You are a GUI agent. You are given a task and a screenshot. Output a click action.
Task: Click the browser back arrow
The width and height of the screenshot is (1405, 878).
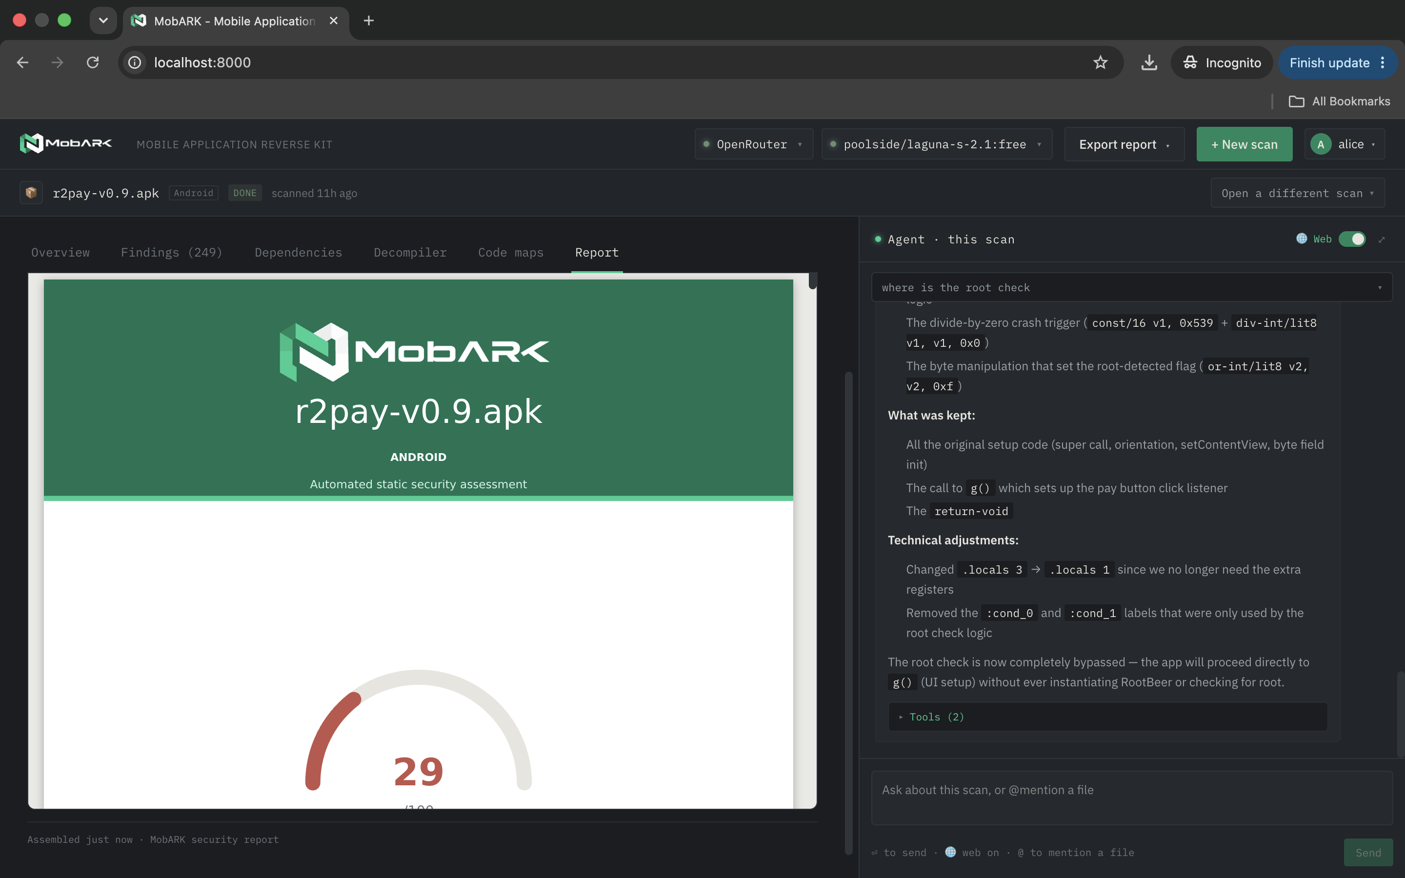click(x=22, y=63)
